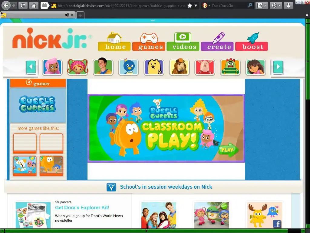Expand the address bar history dropdown arrow

196,6
